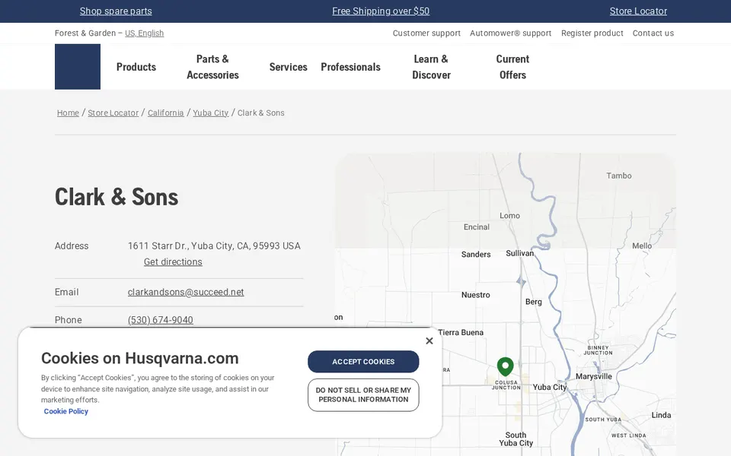Open Learn & Discover menu
Viewport: 731px width, 456px height.
[x=431, y=67]
